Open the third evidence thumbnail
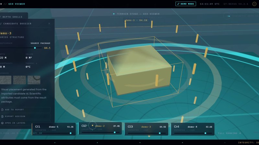Image resolution: width=259 pixels, height=145 pixels. click(34, 80)
